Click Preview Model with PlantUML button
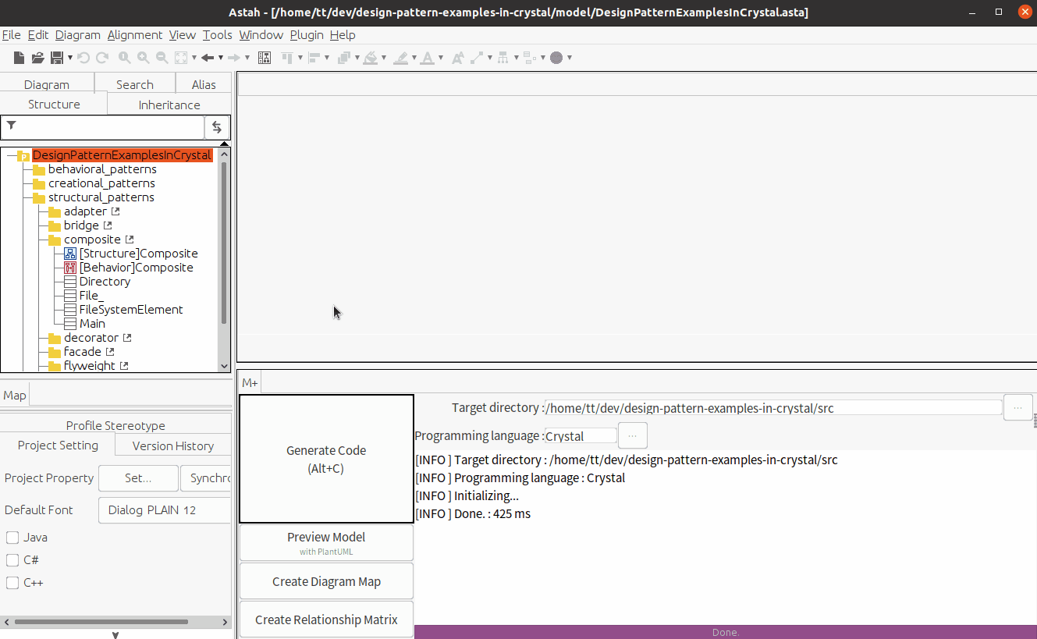 pos(326,543)
